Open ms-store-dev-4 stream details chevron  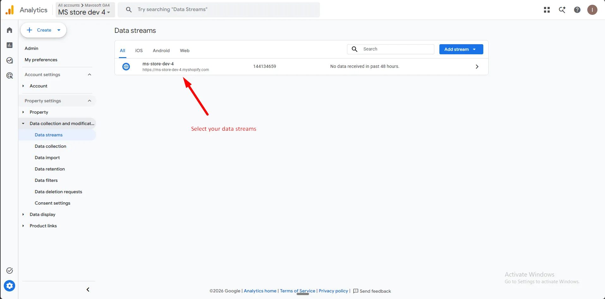tap(477, 67)
